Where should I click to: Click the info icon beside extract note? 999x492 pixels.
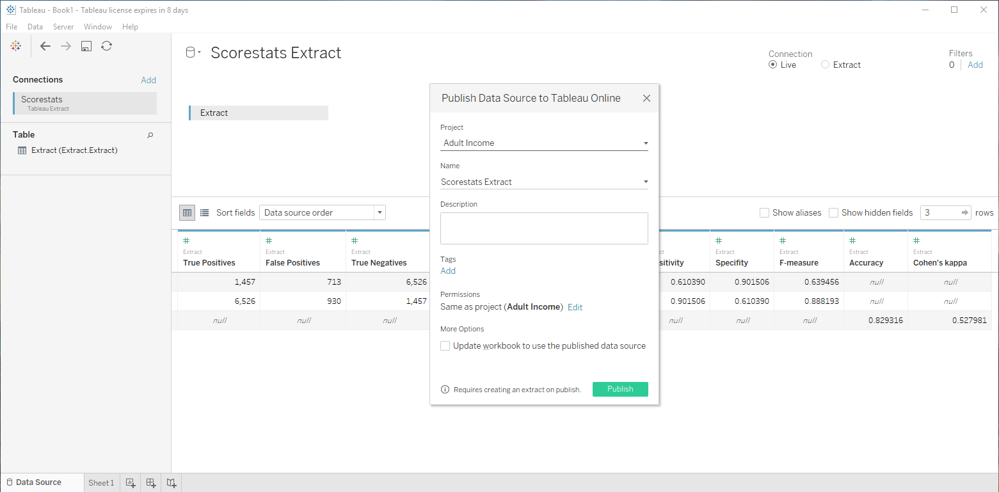click(445, 390)
